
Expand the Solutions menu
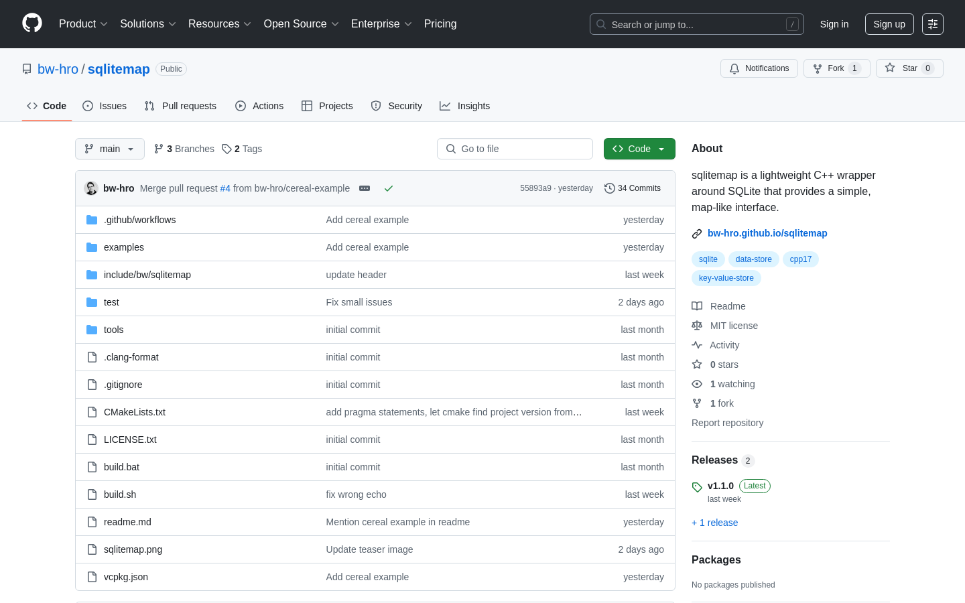tap(148, 24)
